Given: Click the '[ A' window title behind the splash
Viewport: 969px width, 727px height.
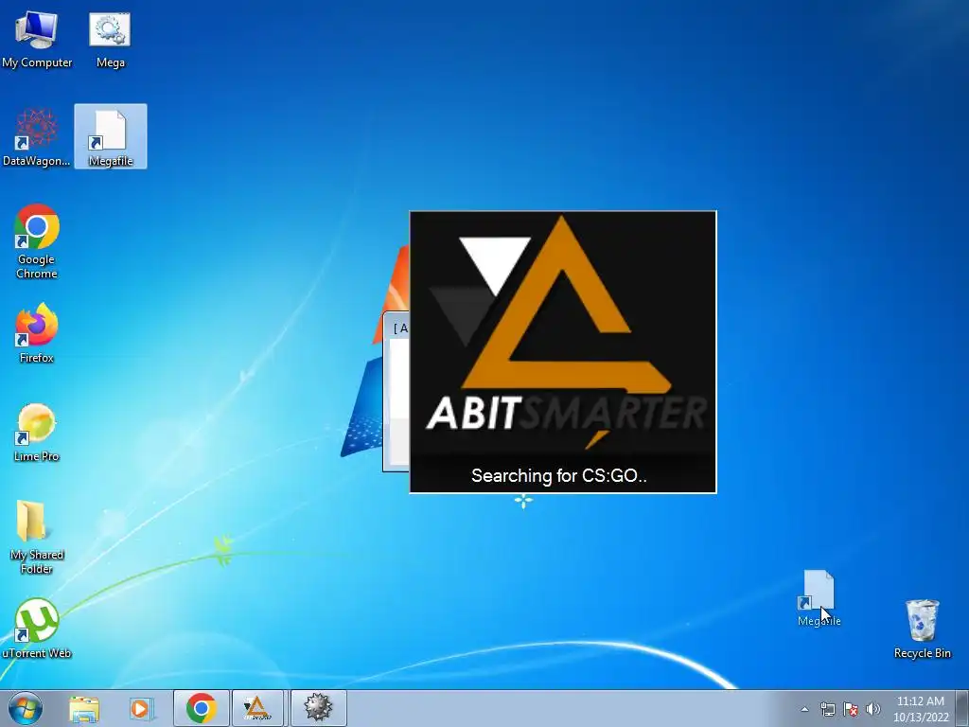Looking at the screenshot, I should 400,328.
